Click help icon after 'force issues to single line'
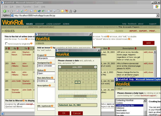The height and width of the screenshot is (116, 161). (x=31, y=44)
